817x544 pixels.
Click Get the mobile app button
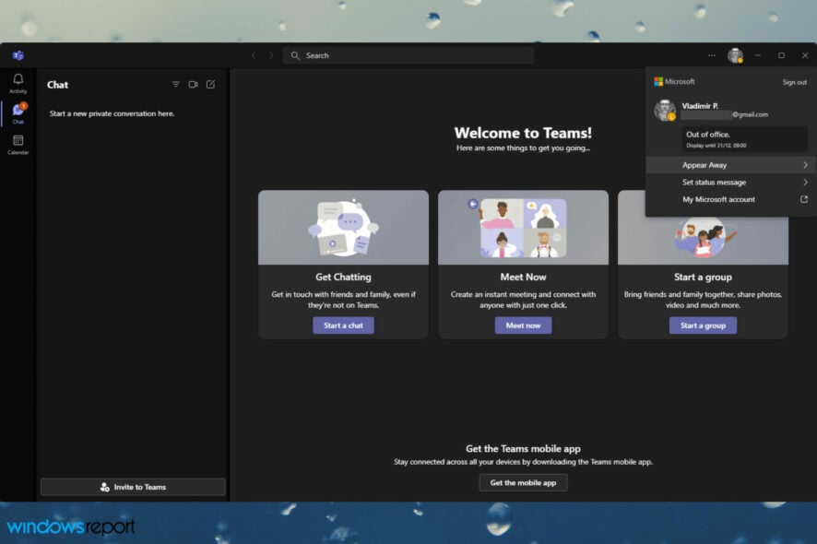(x=523, y=482)
